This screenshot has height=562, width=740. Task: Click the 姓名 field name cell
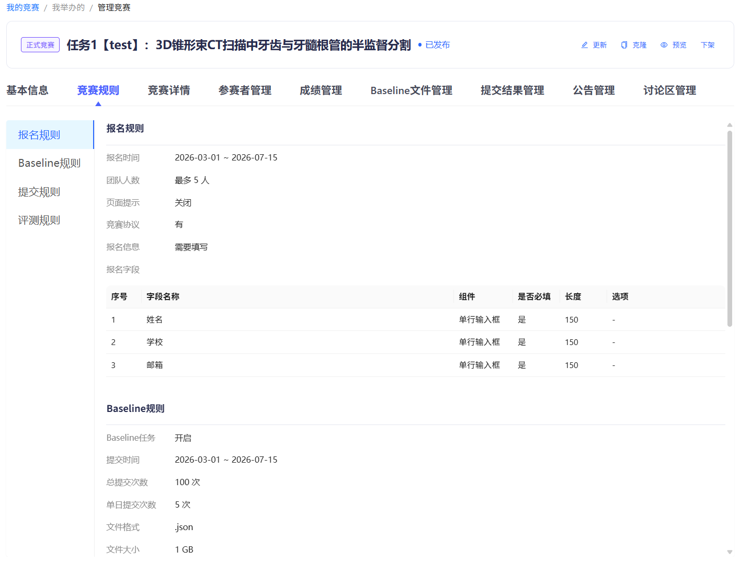tap(155, 319)
